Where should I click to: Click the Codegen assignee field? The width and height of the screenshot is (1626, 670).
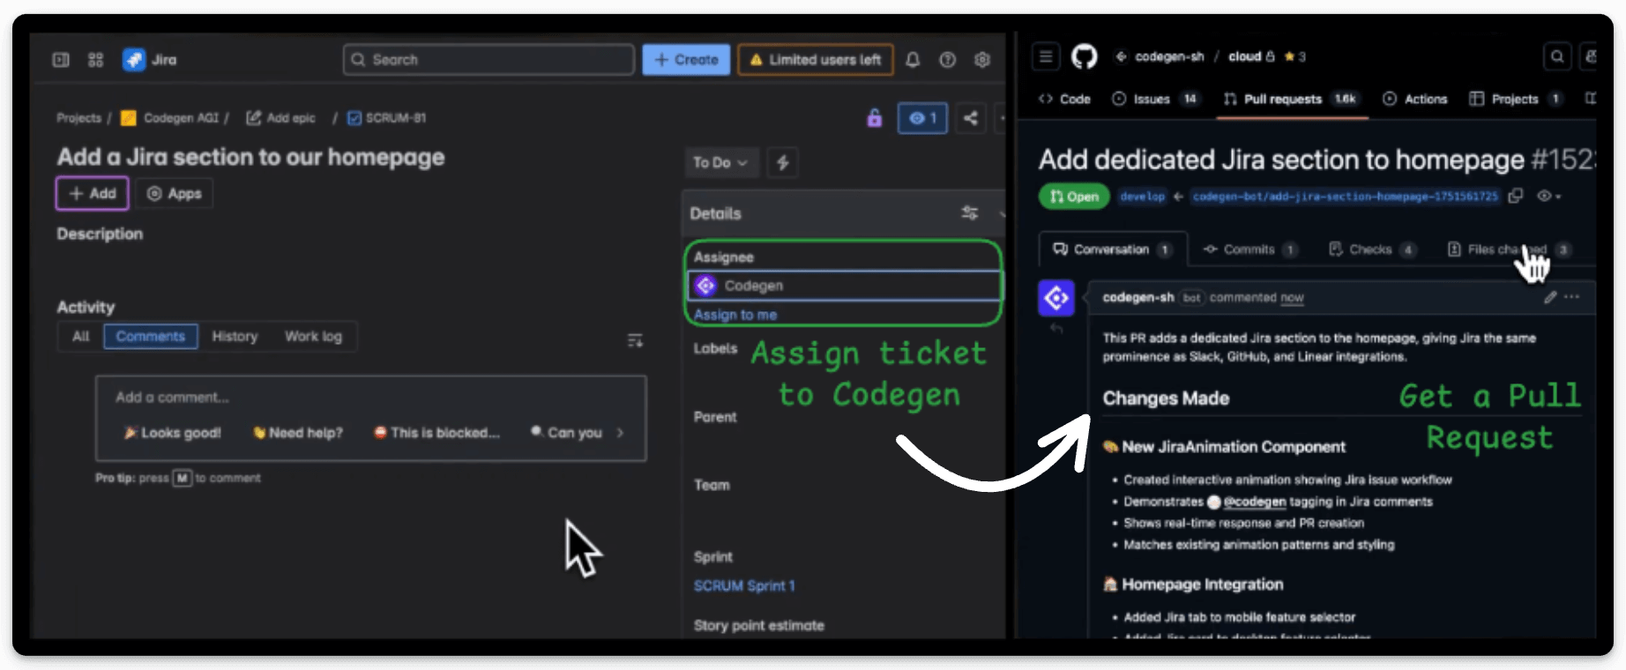[x=844, y=286]
